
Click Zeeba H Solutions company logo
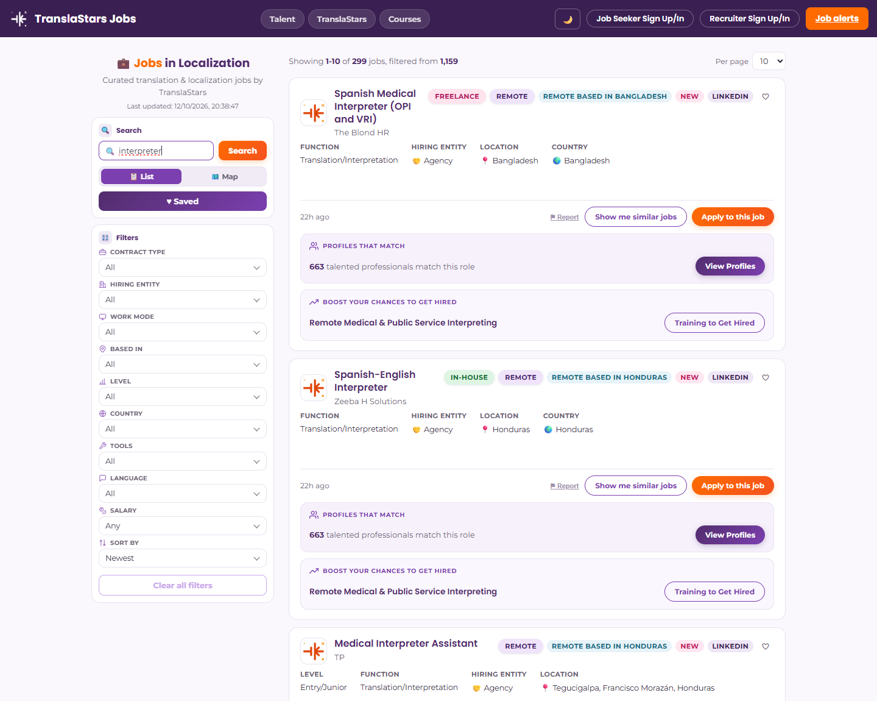pyautogui.click(x=314, y=388)
